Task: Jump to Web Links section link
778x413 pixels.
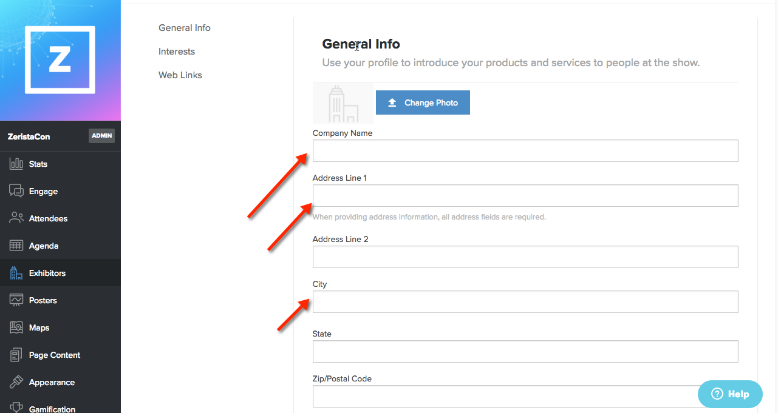Action: [x=180, y=75]
